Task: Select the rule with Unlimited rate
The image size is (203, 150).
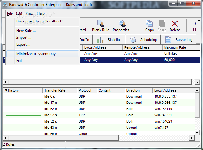Action: [x=140, y=53]
